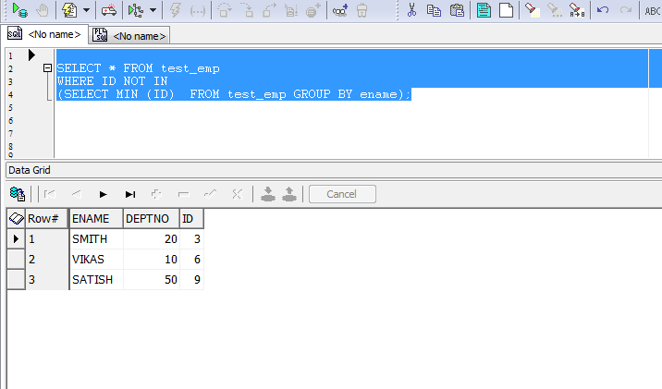662x389 pixels.
Task: Click the ID column header
Action: click(190, 219)
